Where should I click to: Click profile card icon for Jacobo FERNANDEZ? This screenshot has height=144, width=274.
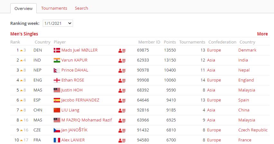click(x=122, y=101)
